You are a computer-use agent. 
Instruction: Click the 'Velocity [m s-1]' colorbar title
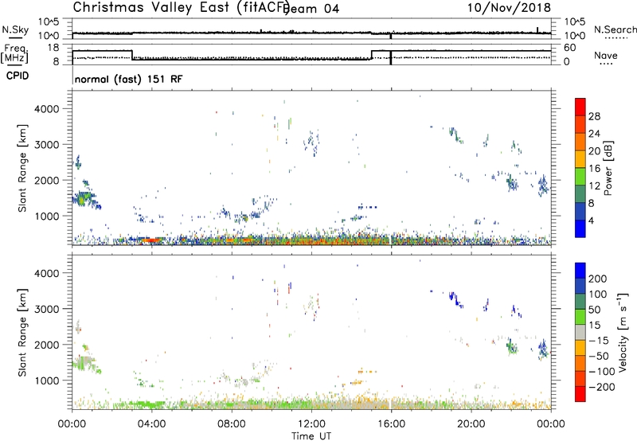(x=623, y=333)
